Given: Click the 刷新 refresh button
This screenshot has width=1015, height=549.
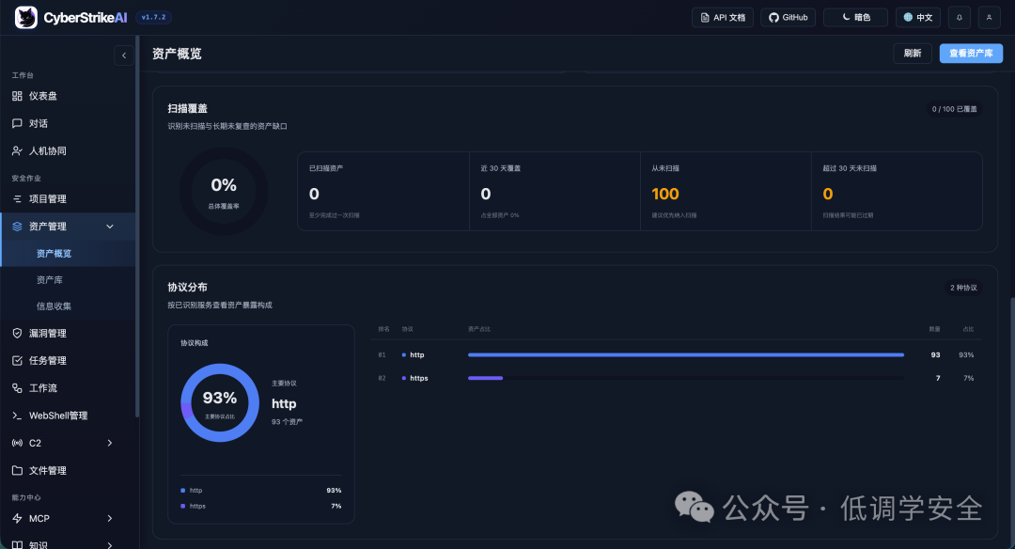Looking at the screenshot, I should (912, 53).
